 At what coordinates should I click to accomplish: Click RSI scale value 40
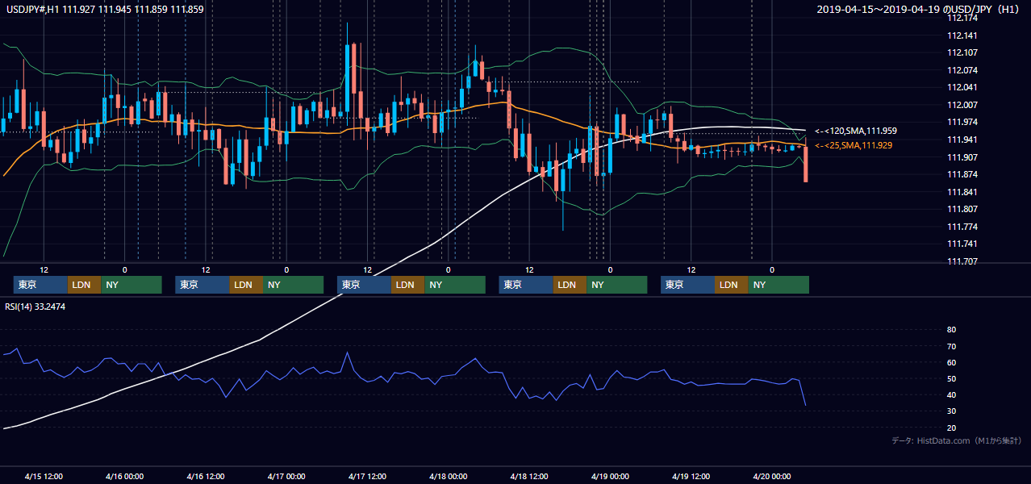pos(952,394)
